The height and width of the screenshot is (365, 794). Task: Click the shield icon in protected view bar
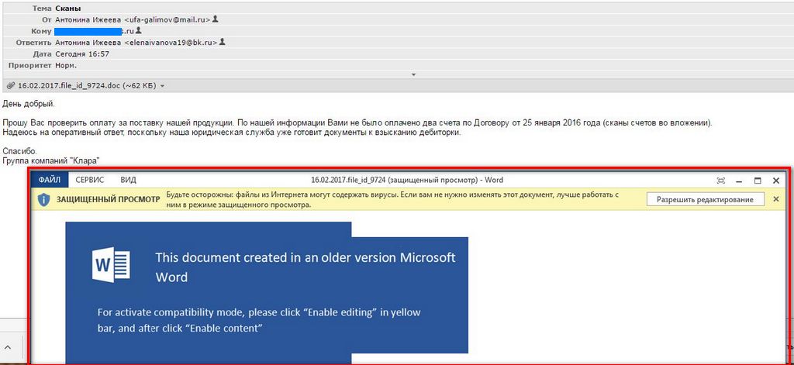[x=44, y=200]
